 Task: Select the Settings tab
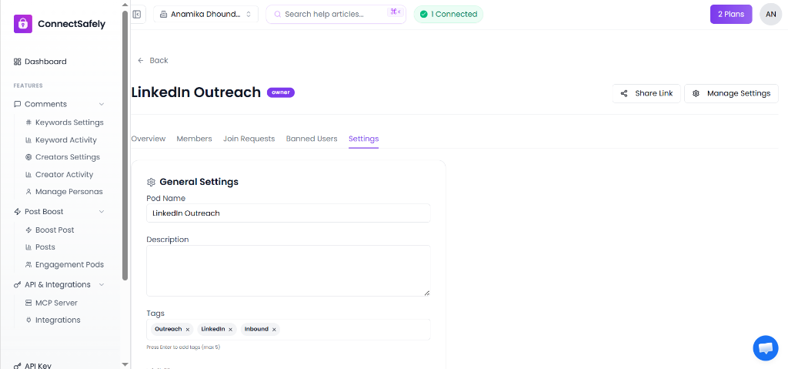tap(363, 139)
